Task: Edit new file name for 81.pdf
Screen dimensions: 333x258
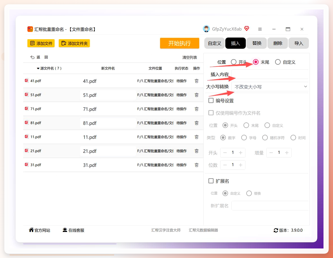Action: [x=108, y=123]
